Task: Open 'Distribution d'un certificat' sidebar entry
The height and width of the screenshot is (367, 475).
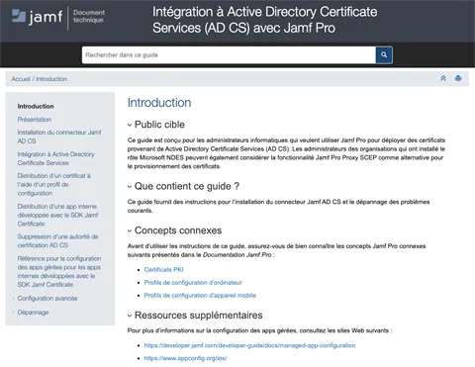Action: pyautogui.click(x=54, y=184)
